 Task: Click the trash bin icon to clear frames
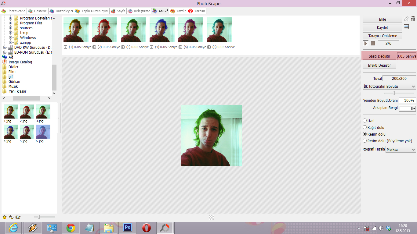[413, 19]
